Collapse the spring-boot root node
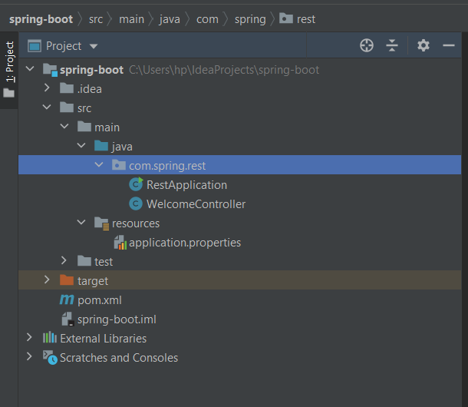 click(x=30, y=69)
